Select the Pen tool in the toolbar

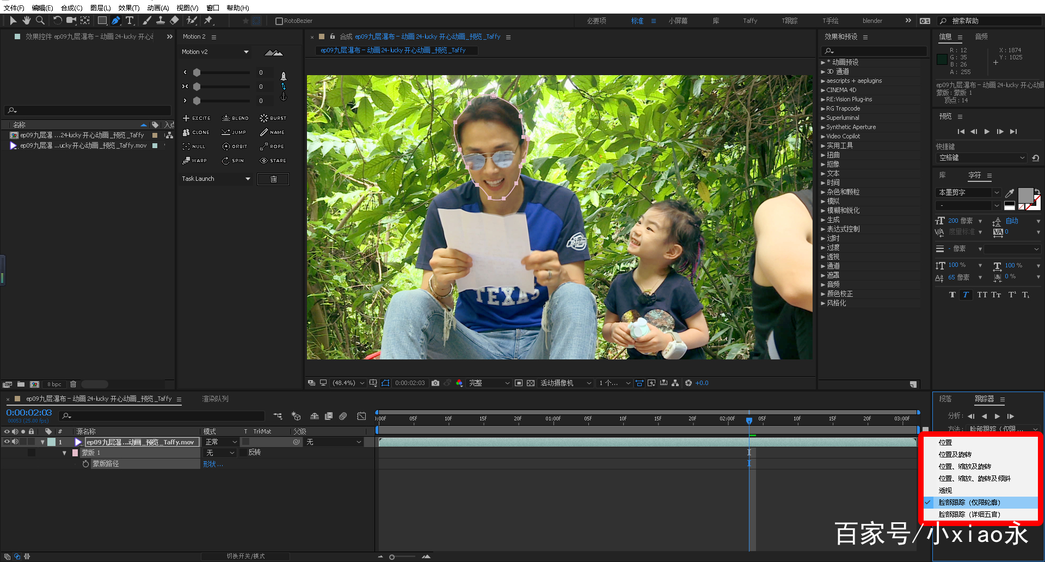pos(116,21)
